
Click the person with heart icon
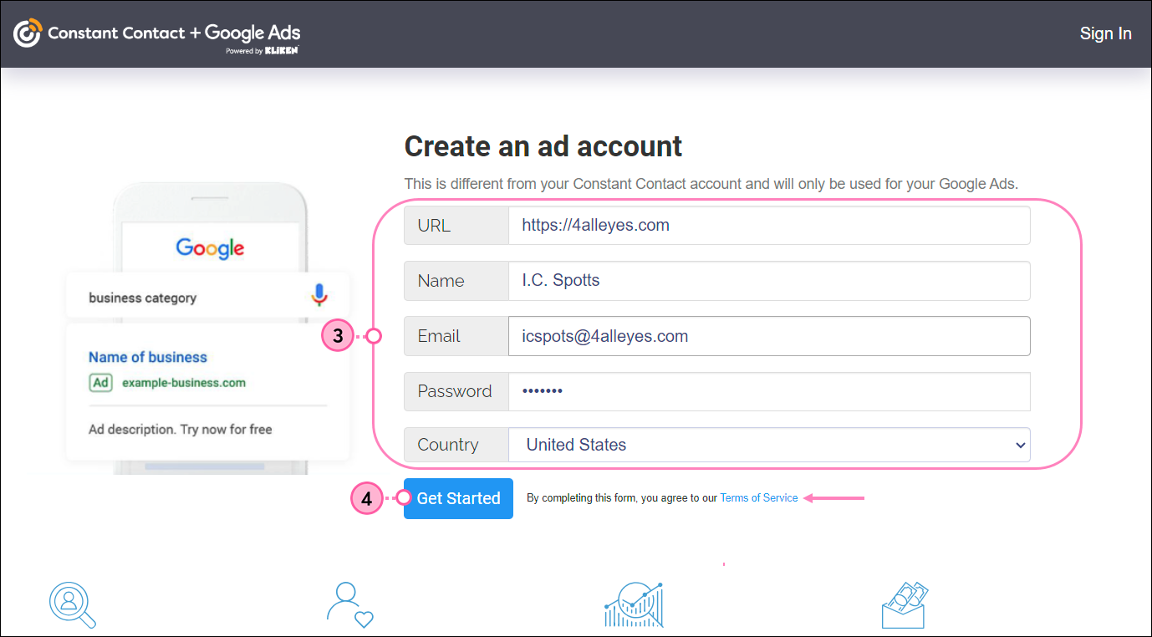pos(349,604)
